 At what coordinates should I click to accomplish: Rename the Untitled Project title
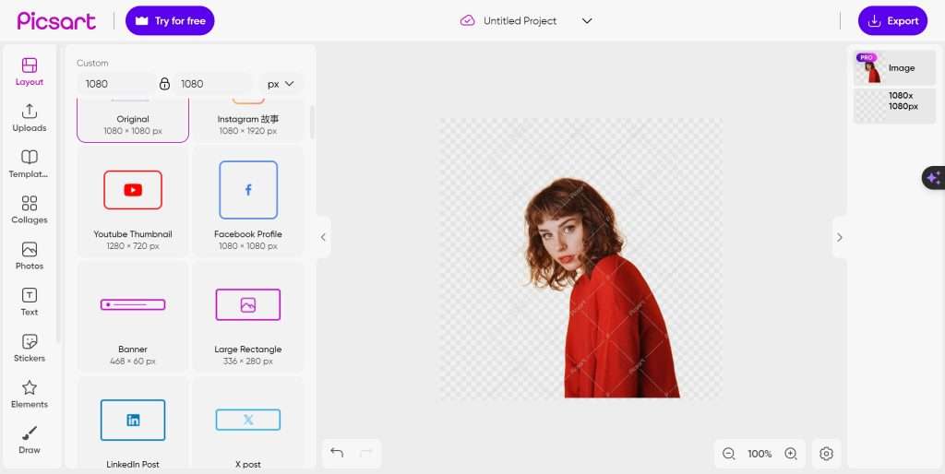[520, 21]
